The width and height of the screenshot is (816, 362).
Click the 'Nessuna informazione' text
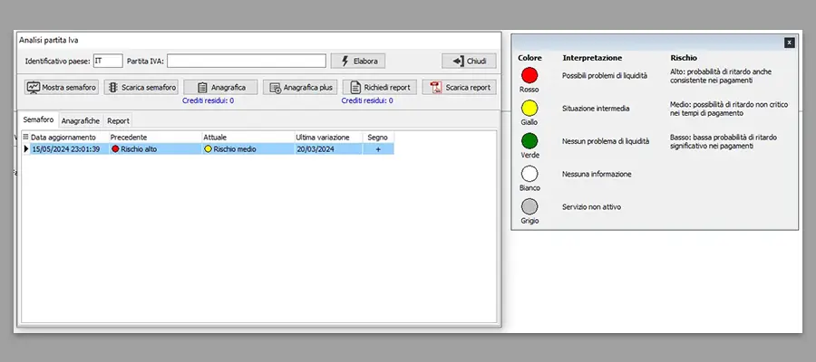tap(597, 174)
